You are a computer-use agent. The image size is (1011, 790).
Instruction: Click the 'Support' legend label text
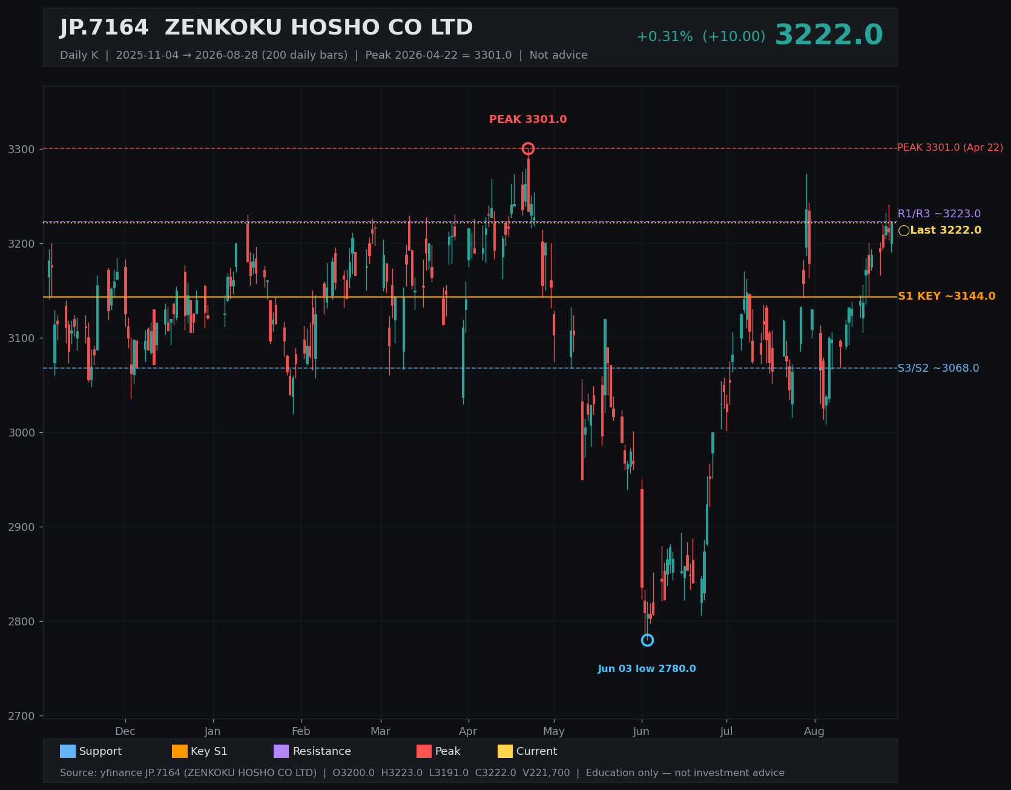[100, 751]
